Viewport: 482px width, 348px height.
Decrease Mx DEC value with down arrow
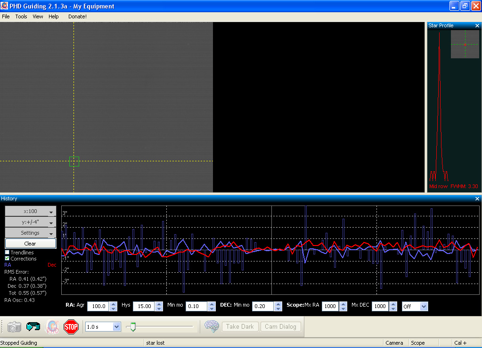[x=393, y=308]
